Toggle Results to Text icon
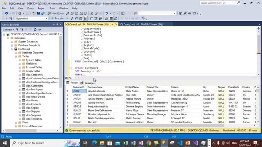Image resolution: width=262 pixels, height=147 pixels. tap(106, 18)
